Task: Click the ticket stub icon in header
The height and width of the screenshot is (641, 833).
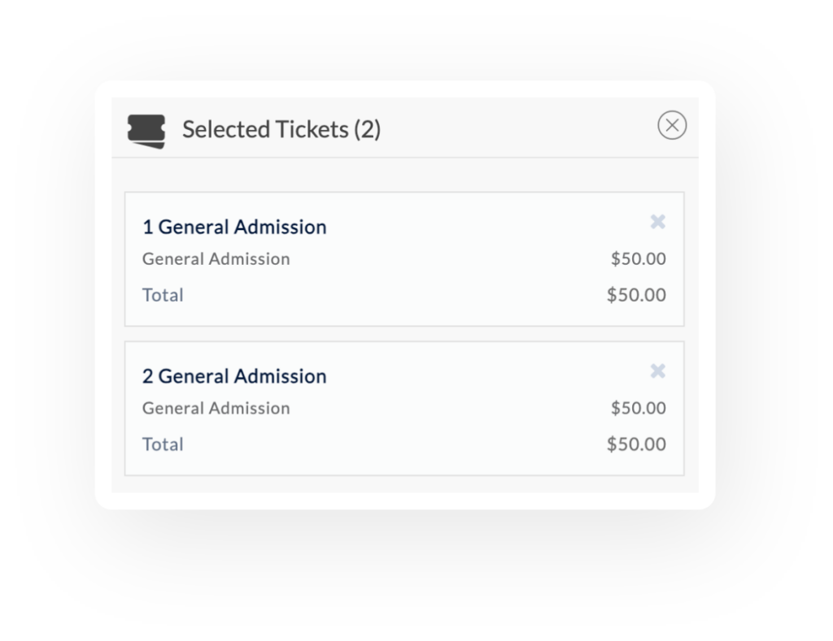Action: (x=146, y=131)
